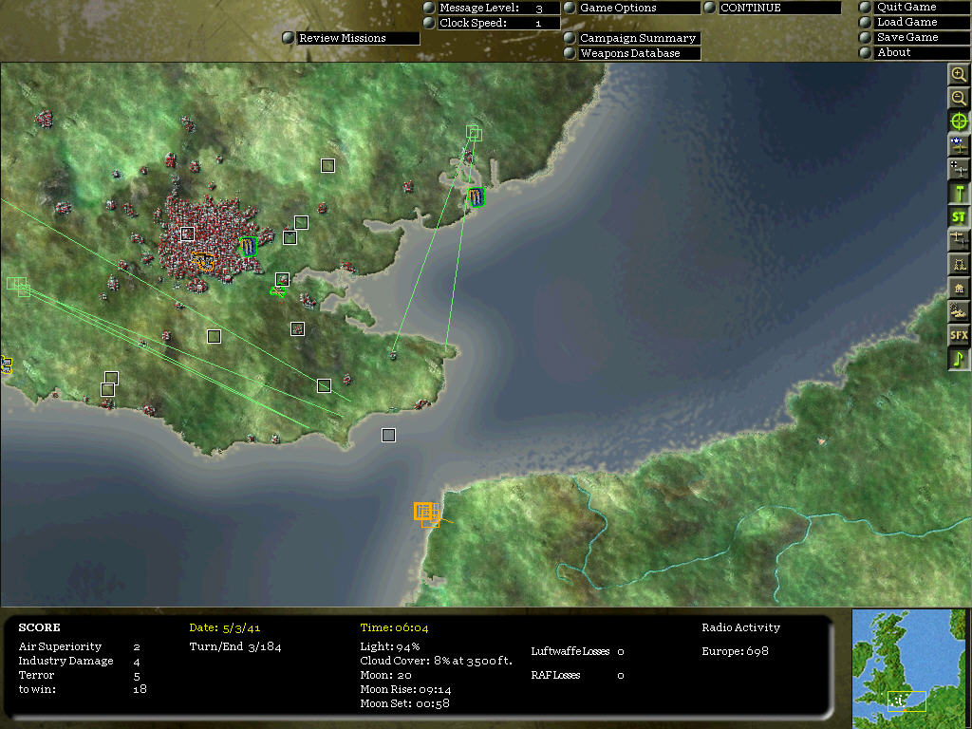This screenshot has width=972, height=729.
Task: Click the Air Superiority score line
Action: [x=80, y=646]
